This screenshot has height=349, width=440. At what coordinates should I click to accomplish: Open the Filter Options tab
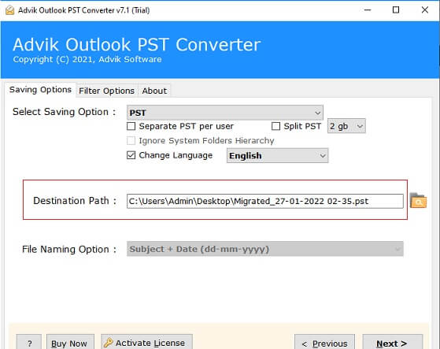point(106,91)
